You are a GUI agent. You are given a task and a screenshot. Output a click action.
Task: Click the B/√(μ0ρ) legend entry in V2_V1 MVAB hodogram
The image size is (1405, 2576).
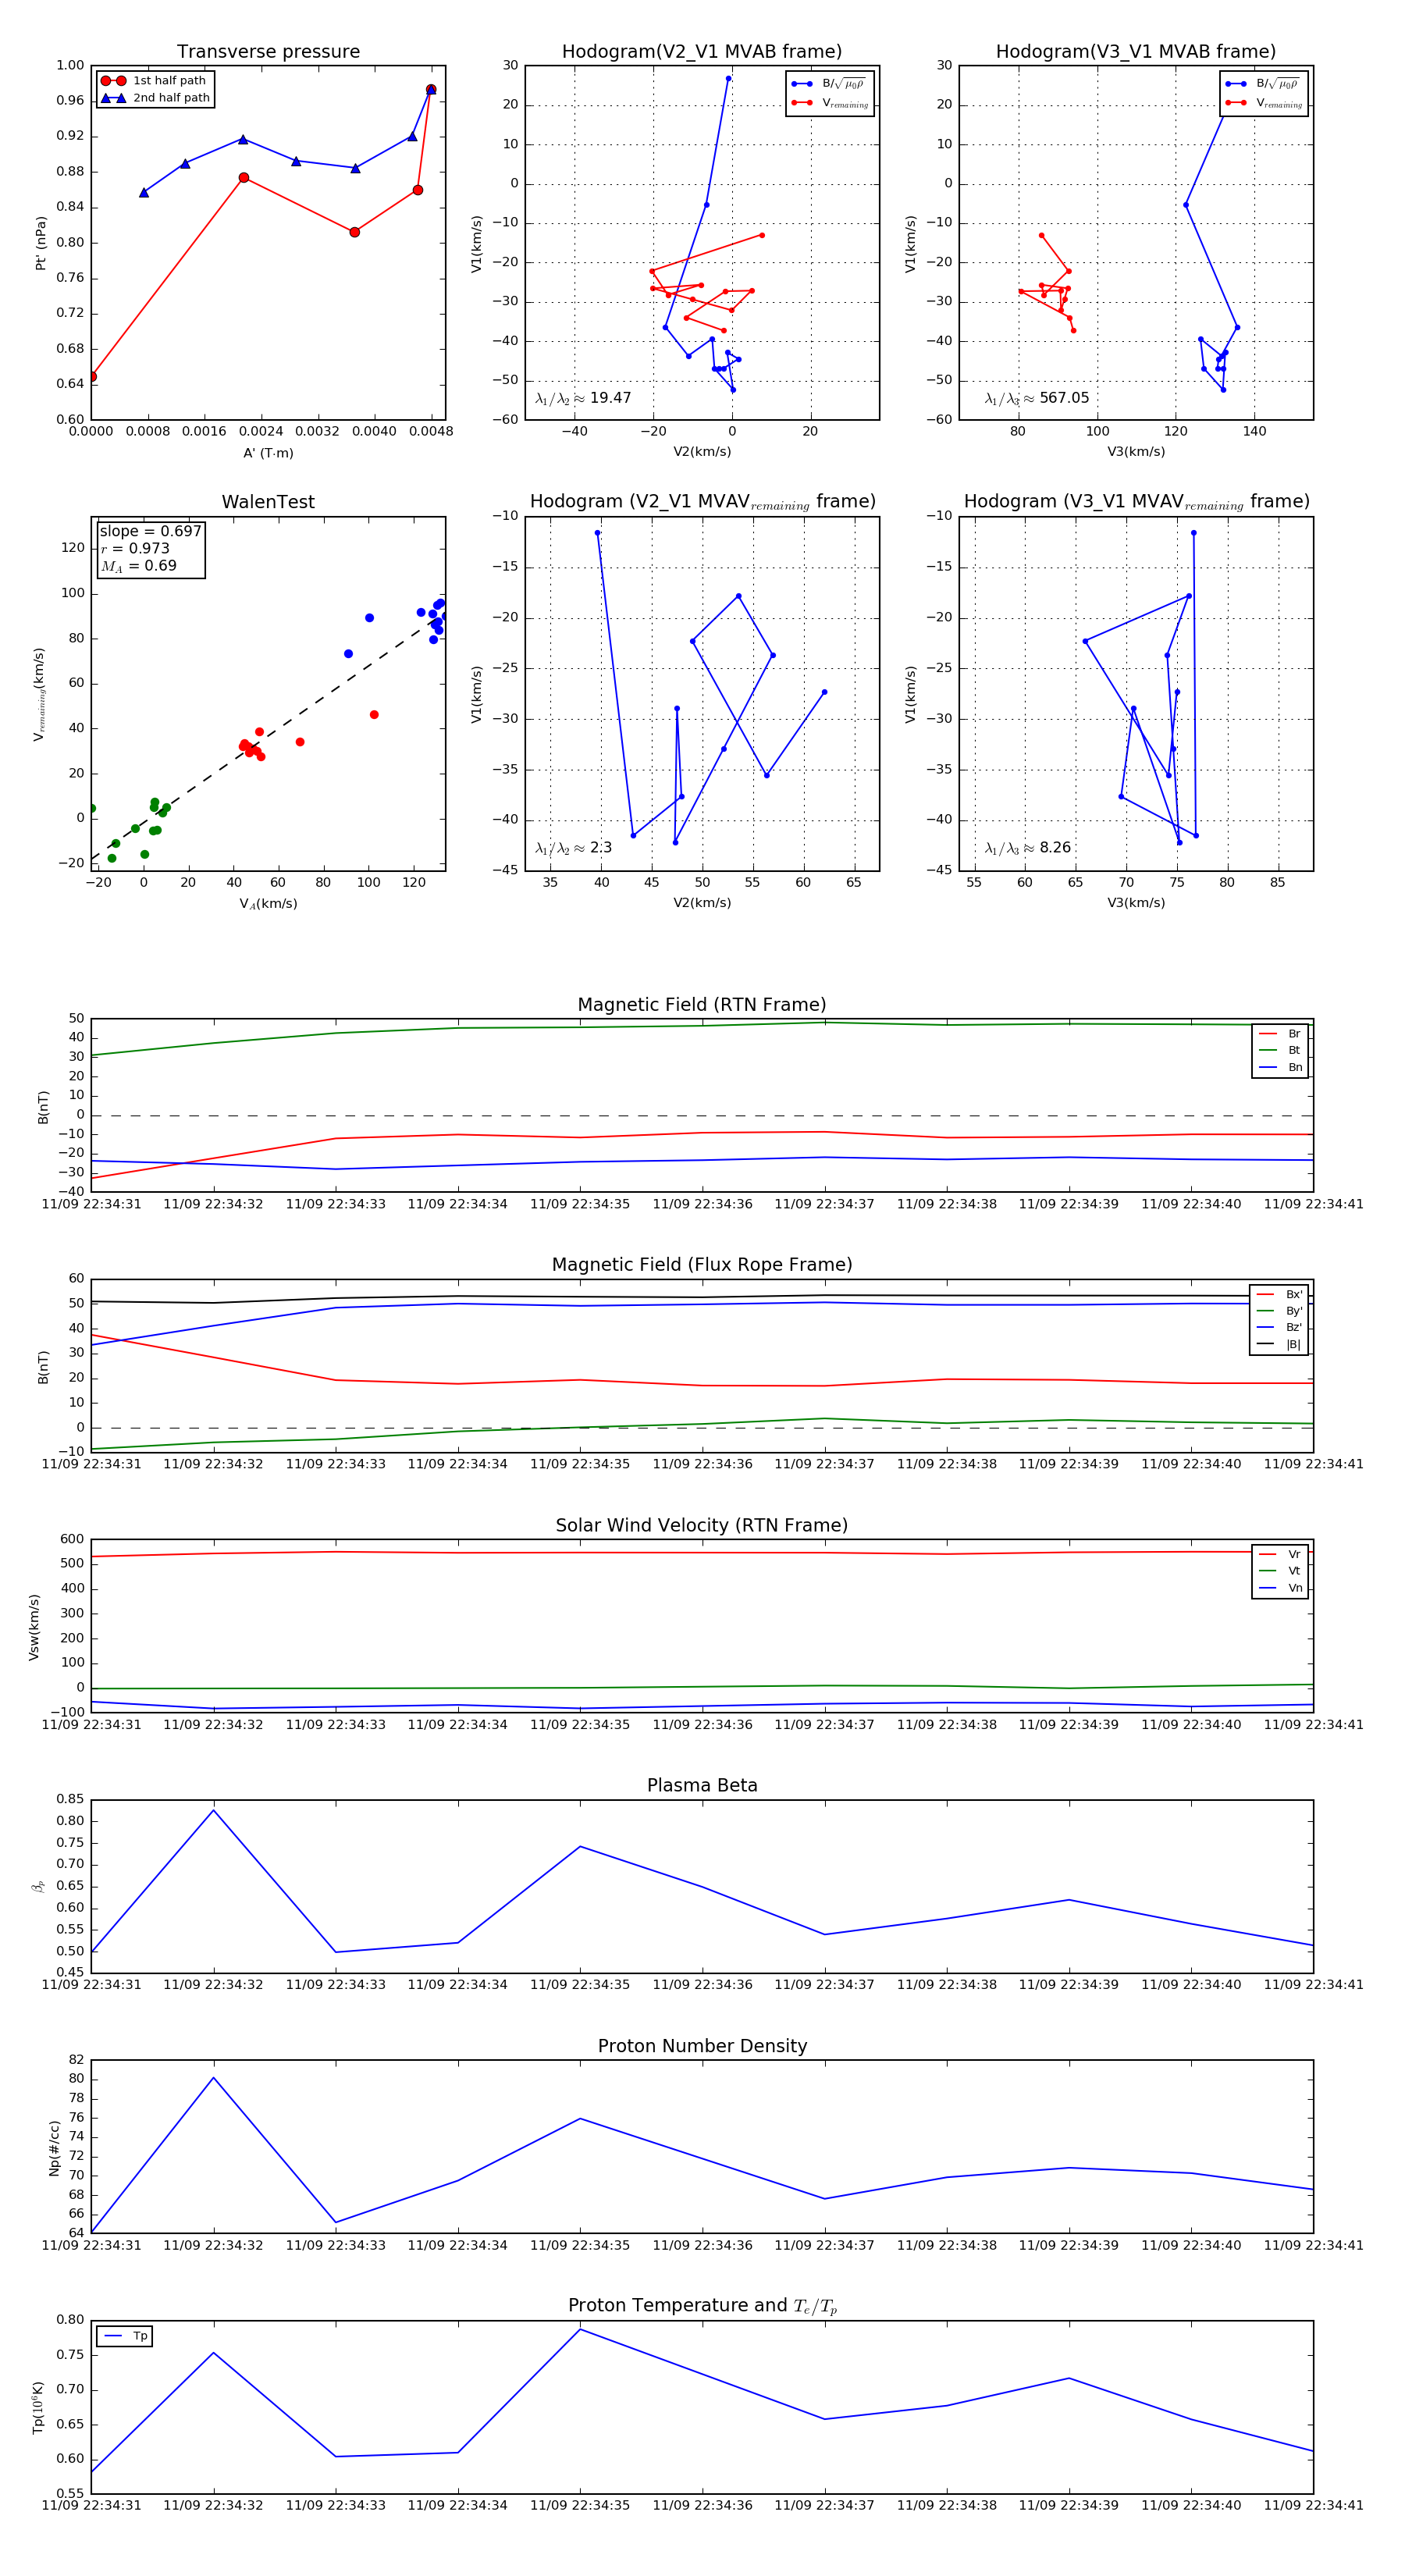pos(830,85)
